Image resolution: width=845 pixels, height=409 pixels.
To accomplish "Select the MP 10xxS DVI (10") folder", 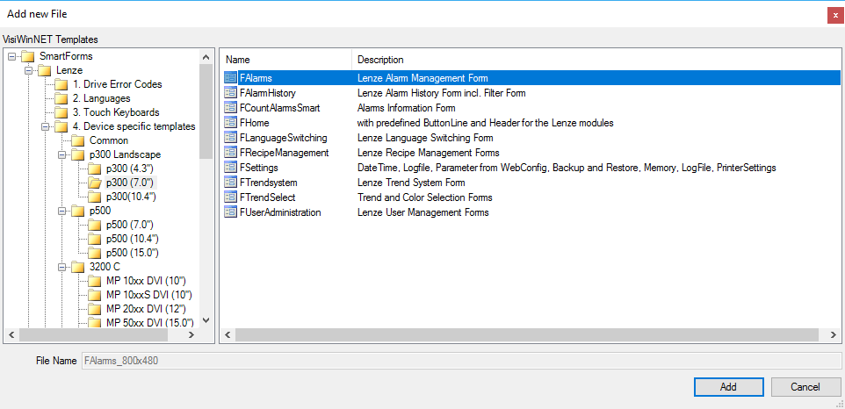I will click(149, 295).
